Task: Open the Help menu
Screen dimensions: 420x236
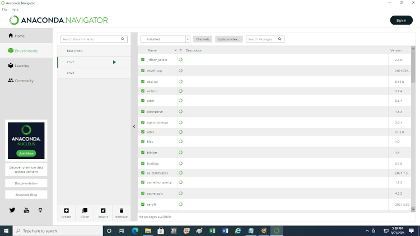Action: pos(15,10)
